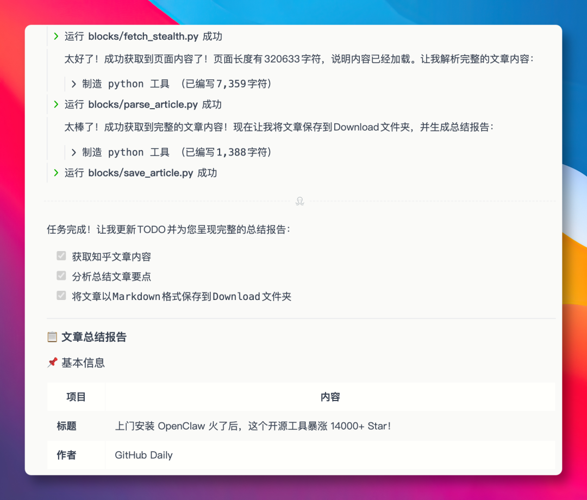
Task: Click the checkmark inside the first TODO checkbox
Action: (61, 255)
